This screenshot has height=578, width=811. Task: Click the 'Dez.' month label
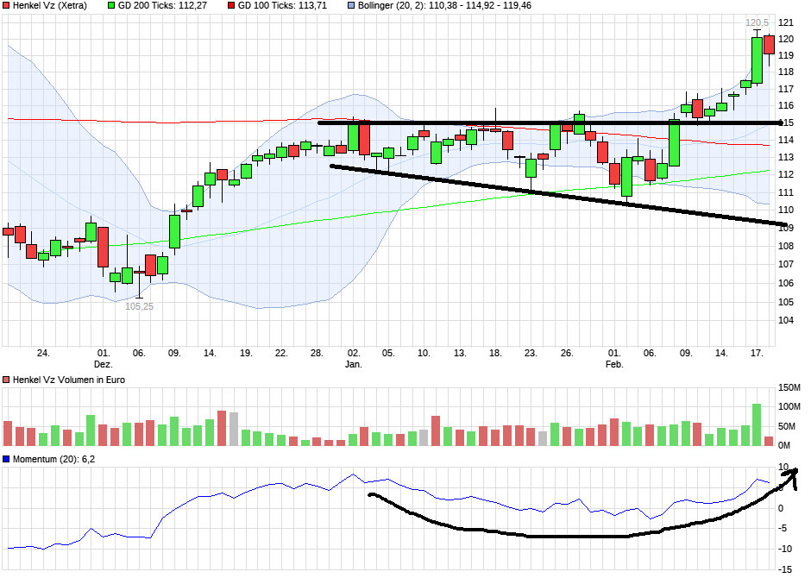pos(104,364)
